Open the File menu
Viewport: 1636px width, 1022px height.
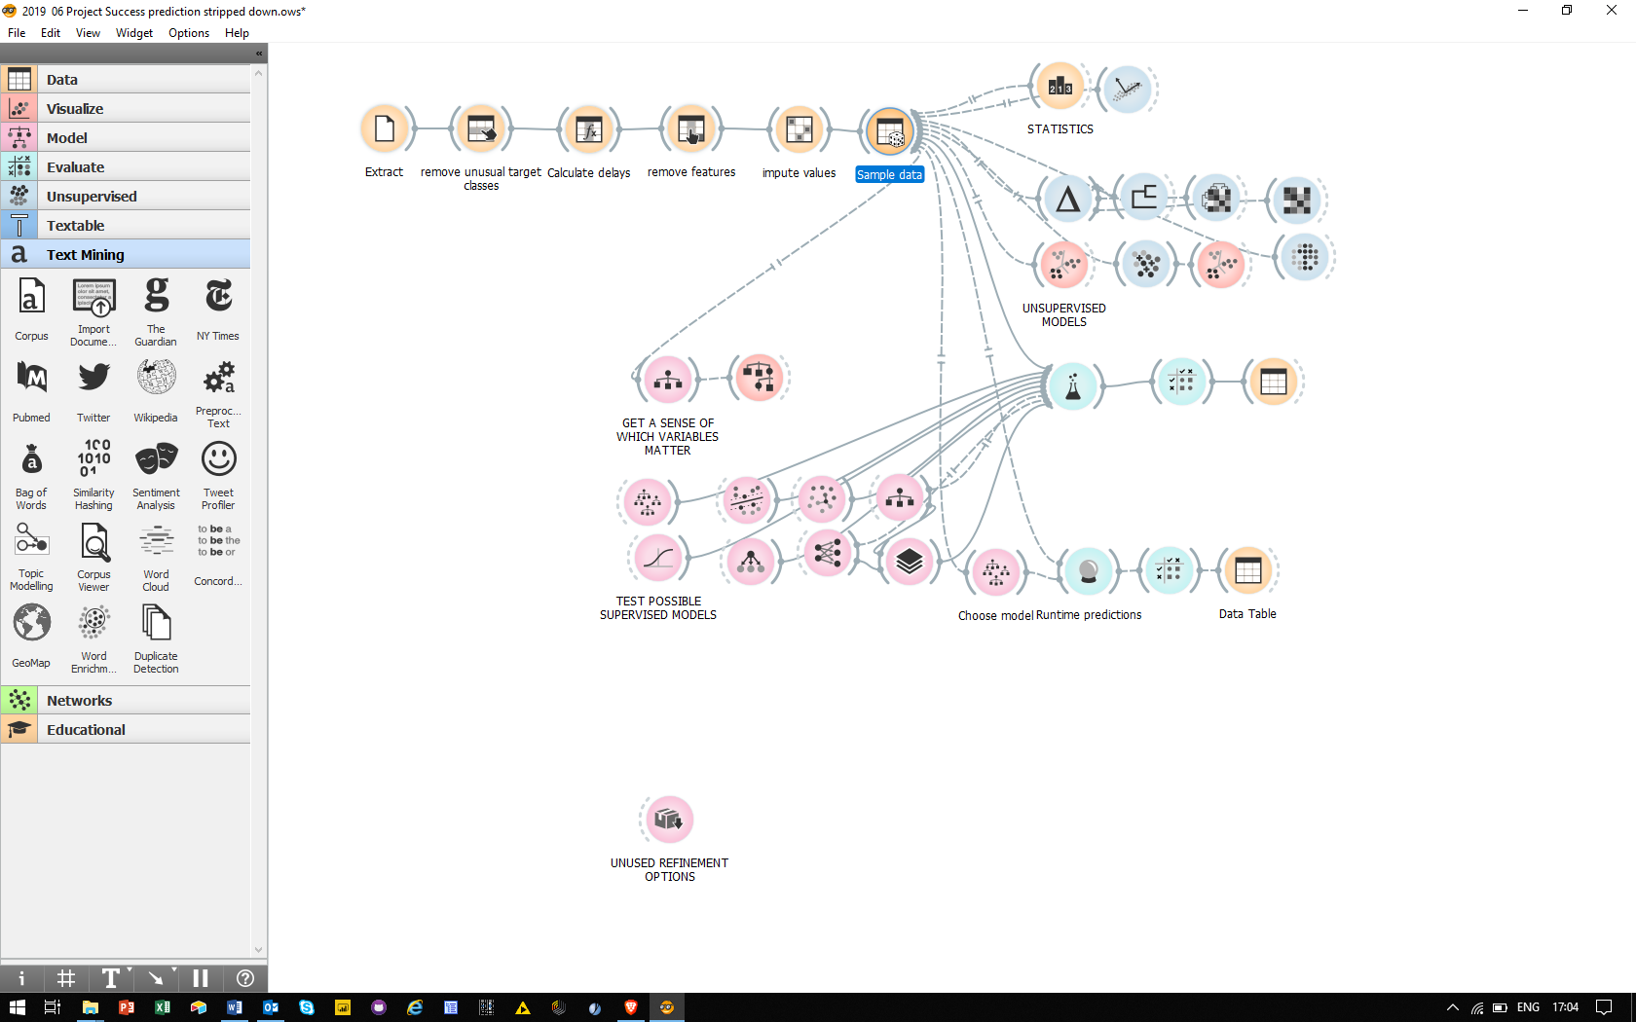click(x=17, y=33)
